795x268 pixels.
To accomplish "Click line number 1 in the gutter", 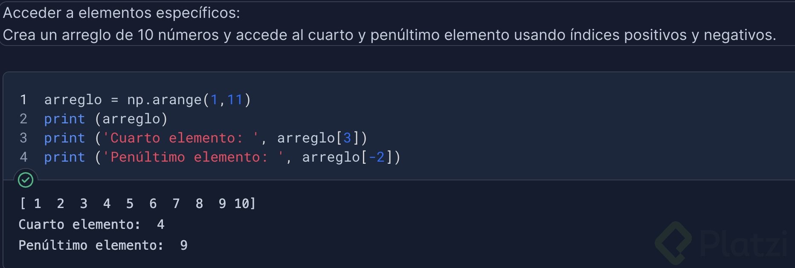I will [x=23, y=100].
